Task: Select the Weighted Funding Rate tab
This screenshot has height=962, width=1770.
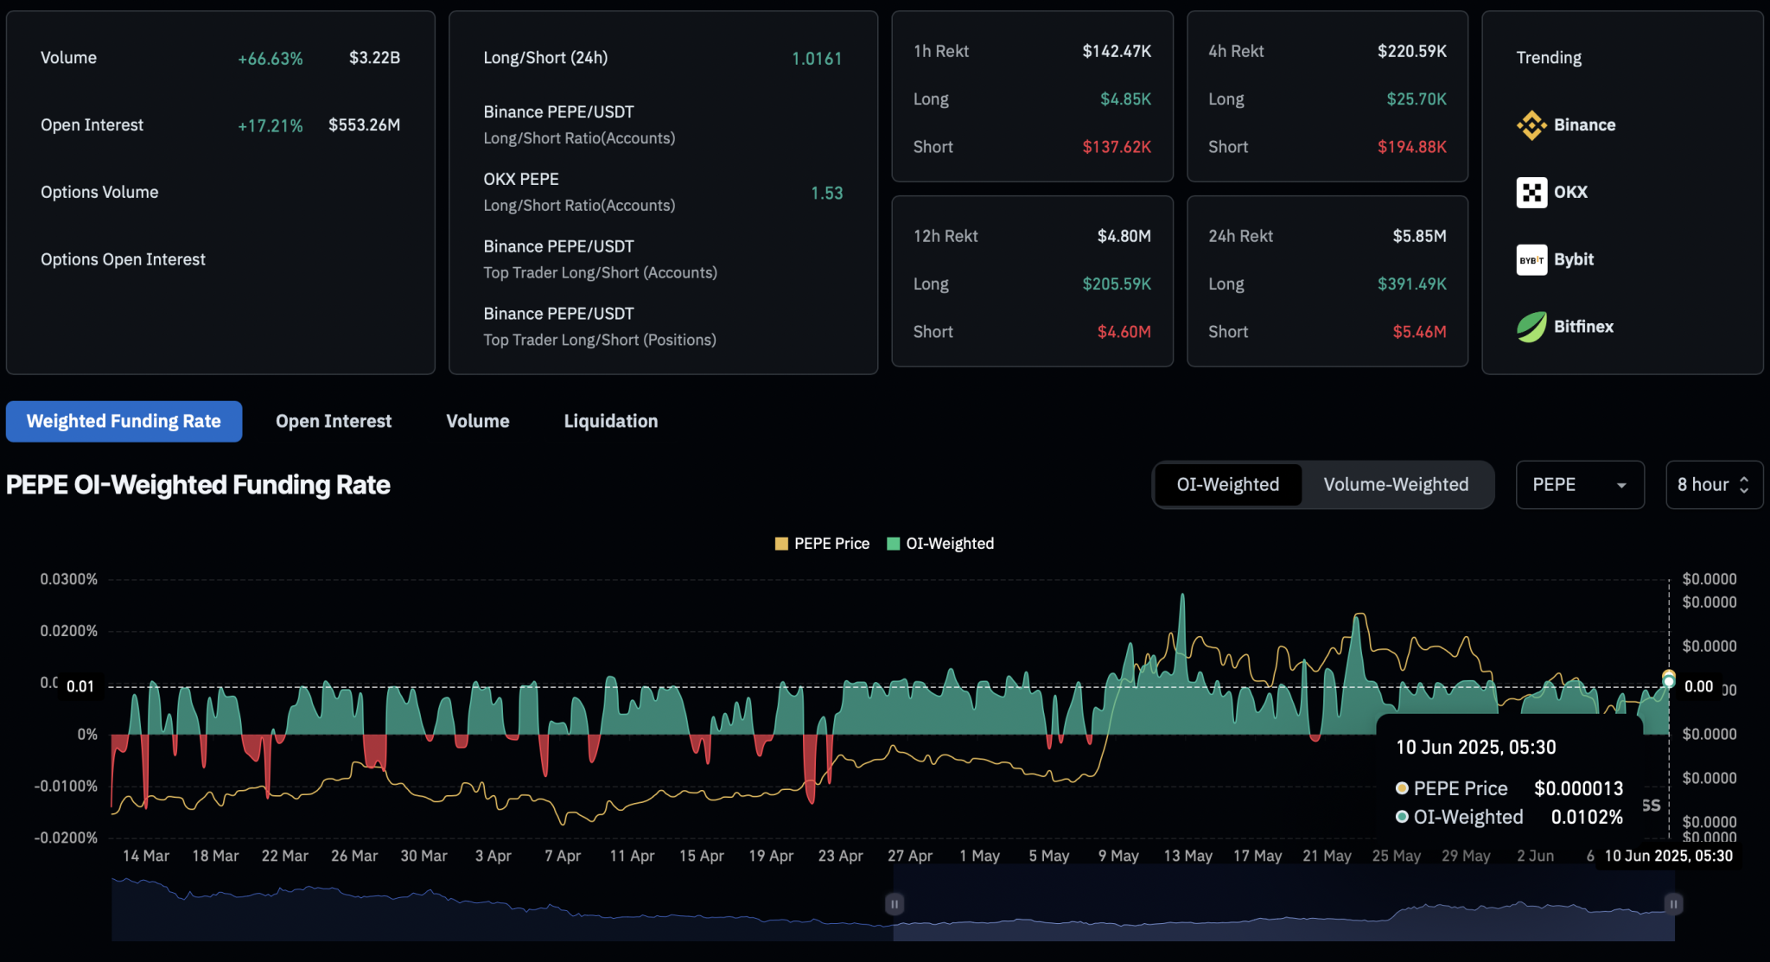Action: point(124,421)
